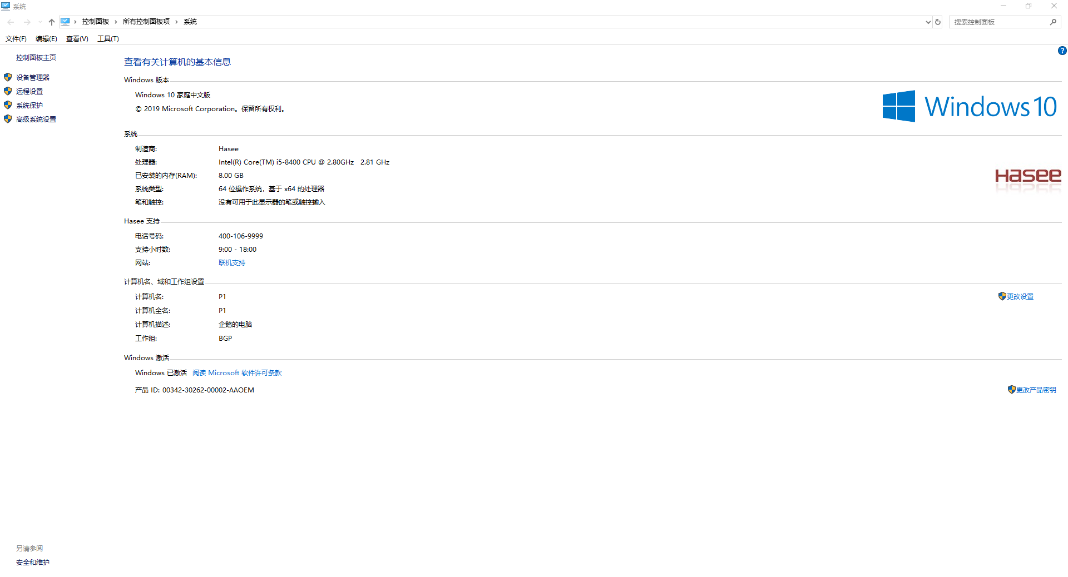Click the shield icon beside 更改设置
This screenshot has width=1068, height=577.
1002,296
